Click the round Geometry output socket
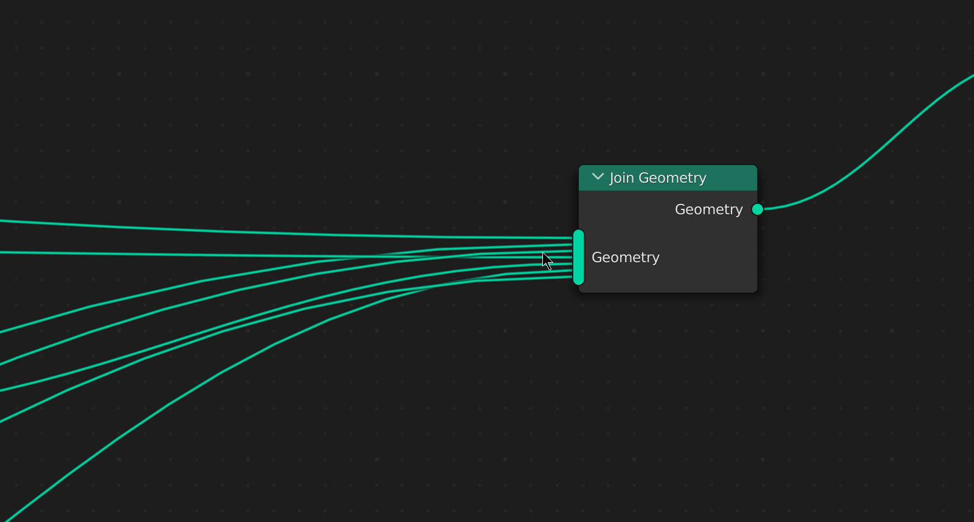This screenshot has height=522, width=974. tap(758, 209)
